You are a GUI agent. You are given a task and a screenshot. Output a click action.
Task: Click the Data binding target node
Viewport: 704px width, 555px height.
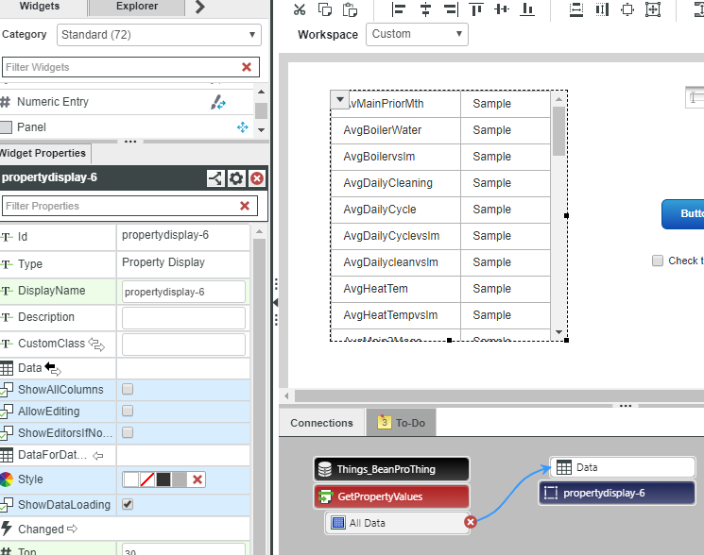click(623, 467)
